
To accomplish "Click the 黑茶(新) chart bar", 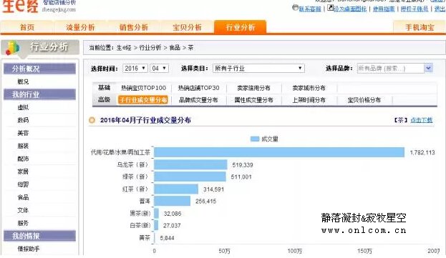I will click(157, 214).
